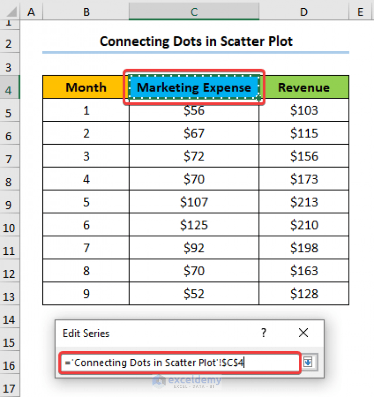Image resolution: width=374 pixels, height=397 pixels.
Task: Click Month cell with value 9
Action: (86, 294)
